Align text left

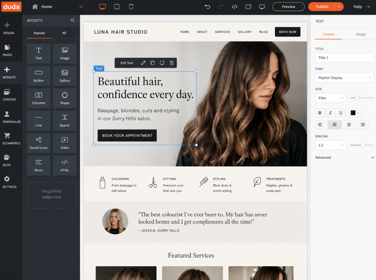click(321, 125)
